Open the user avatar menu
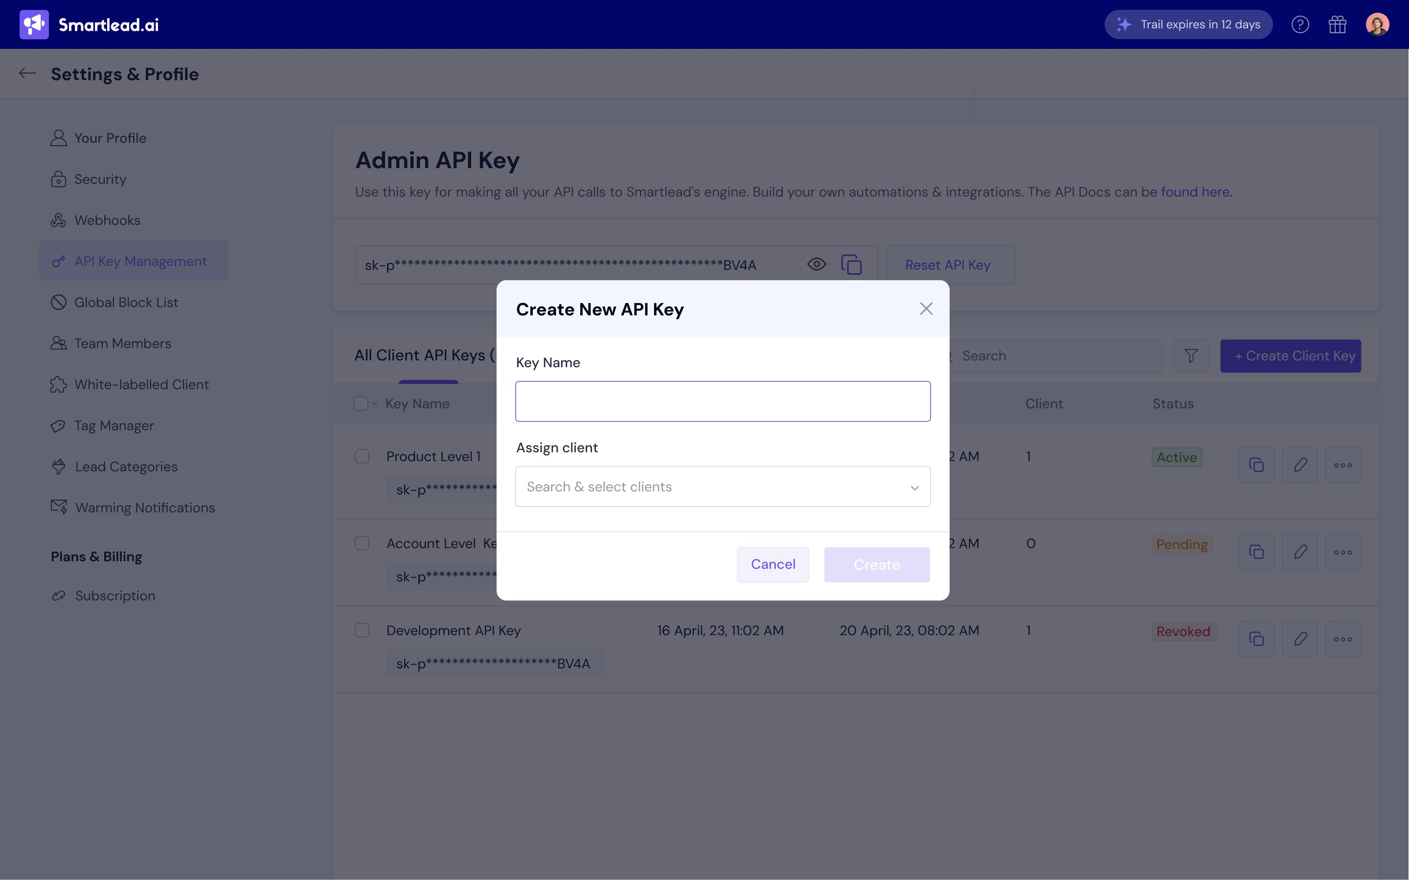 1377,24
